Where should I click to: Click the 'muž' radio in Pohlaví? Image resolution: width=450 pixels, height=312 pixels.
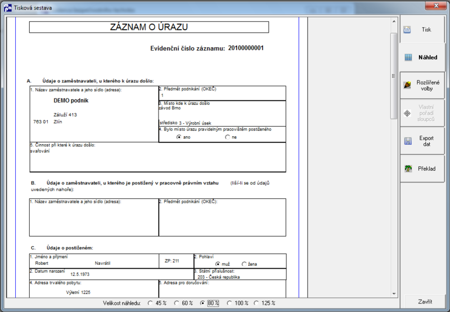[218, 264]
